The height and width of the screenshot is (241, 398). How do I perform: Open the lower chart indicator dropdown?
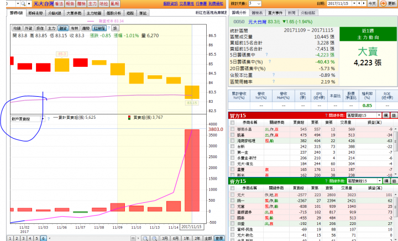click(x=28, y=119)
